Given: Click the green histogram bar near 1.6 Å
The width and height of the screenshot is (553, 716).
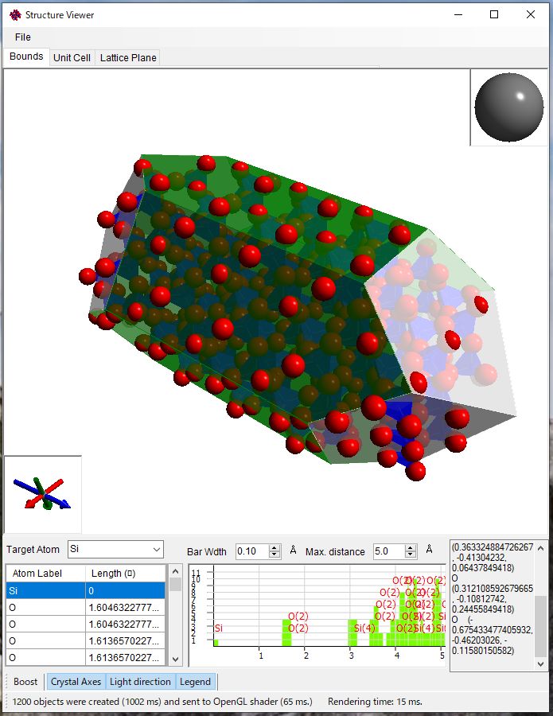Looking at the screenshot, I should click(286, 632).
